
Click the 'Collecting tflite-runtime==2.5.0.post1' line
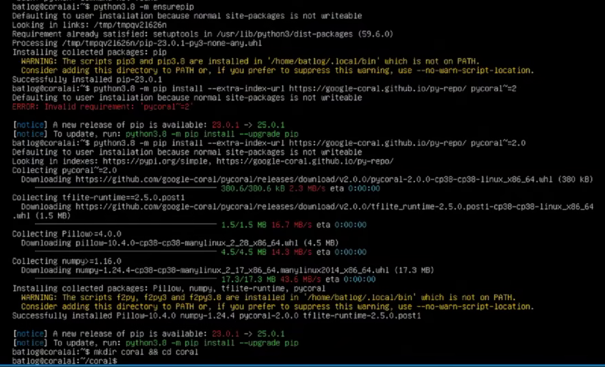[98, 198]
